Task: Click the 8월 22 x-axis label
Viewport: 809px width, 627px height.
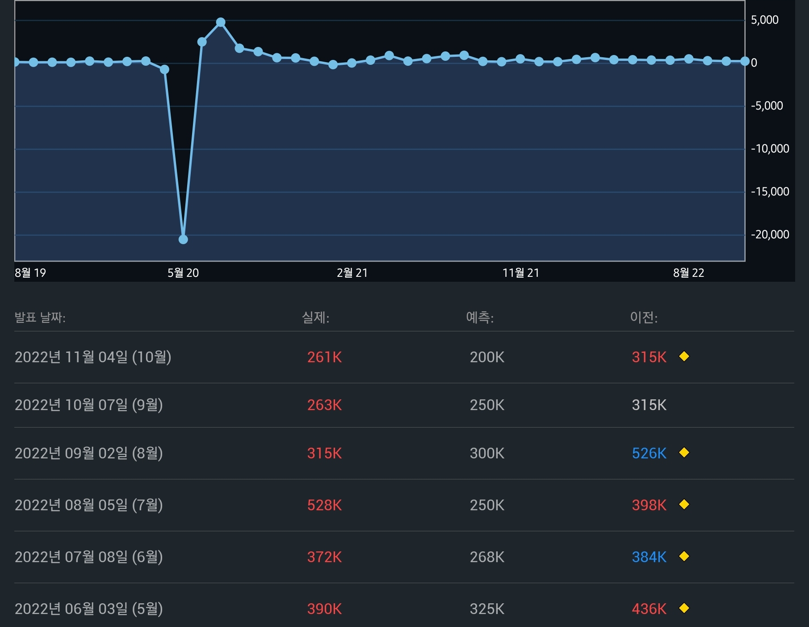Action: pyautogui.click(x=688, y=273)
